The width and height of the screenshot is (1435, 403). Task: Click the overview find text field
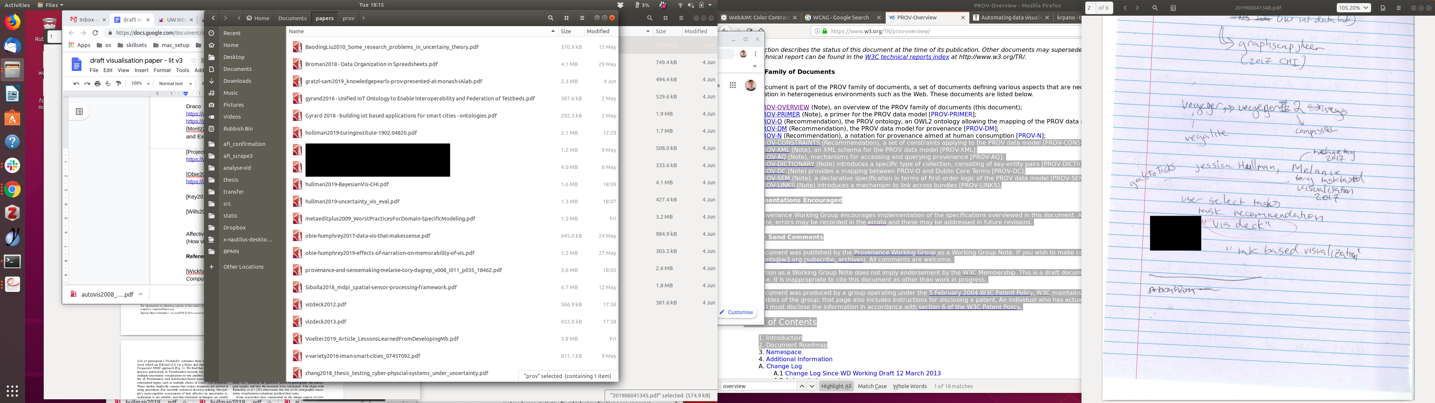click(757, 386)
